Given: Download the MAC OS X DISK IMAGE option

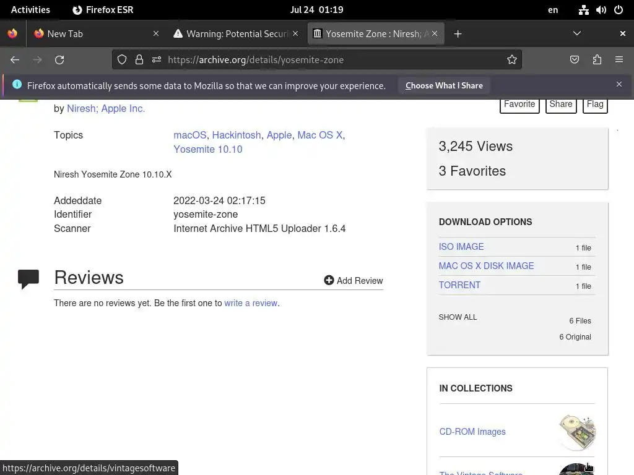Looking at the screenshot, I should click(x=487, y=266).
